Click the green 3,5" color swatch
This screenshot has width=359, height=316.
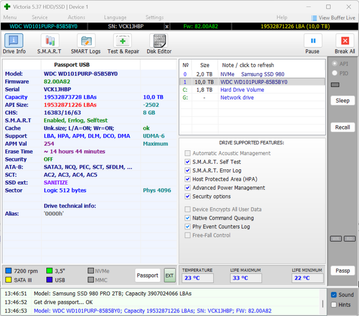49,271
